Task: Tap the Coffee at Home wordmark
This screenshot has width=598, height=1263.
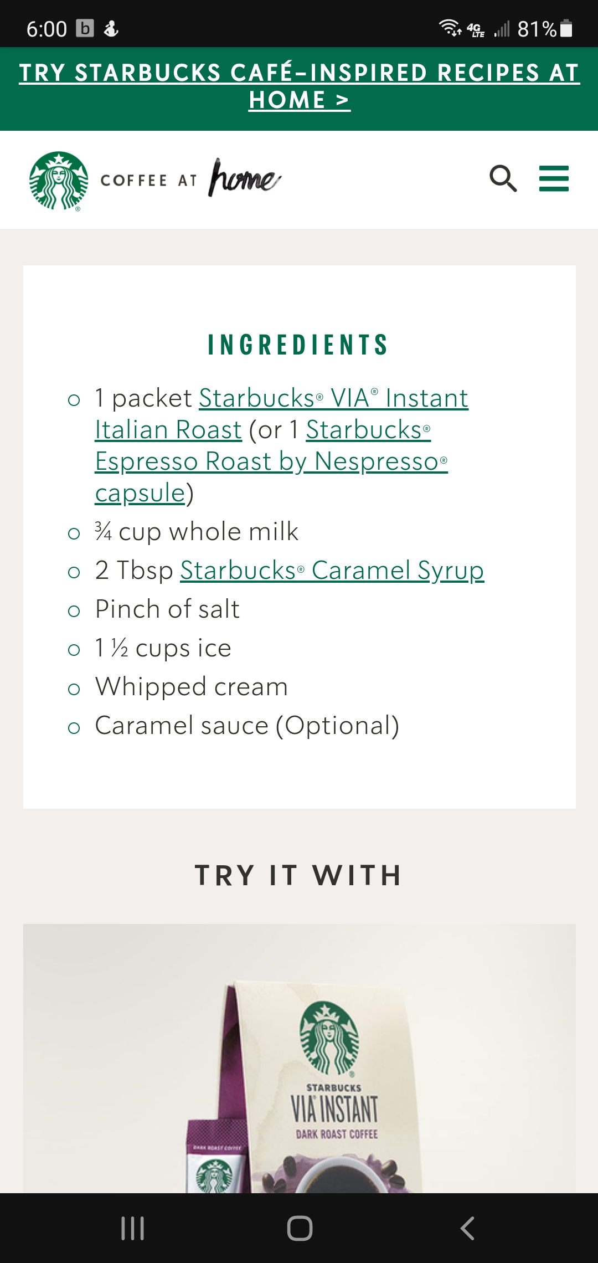Action: [x=191, y=179]
